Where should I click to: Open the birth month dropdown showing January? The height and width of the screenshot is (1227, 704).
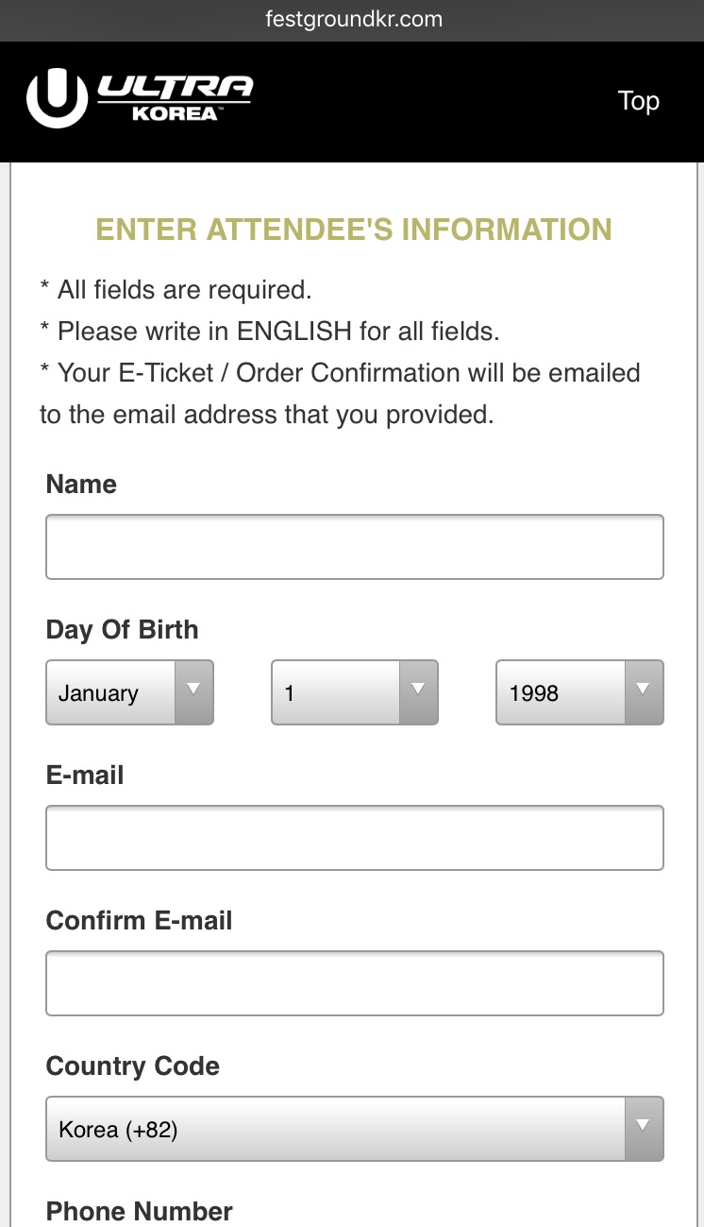pyautogui.click(x=130, y=692)
